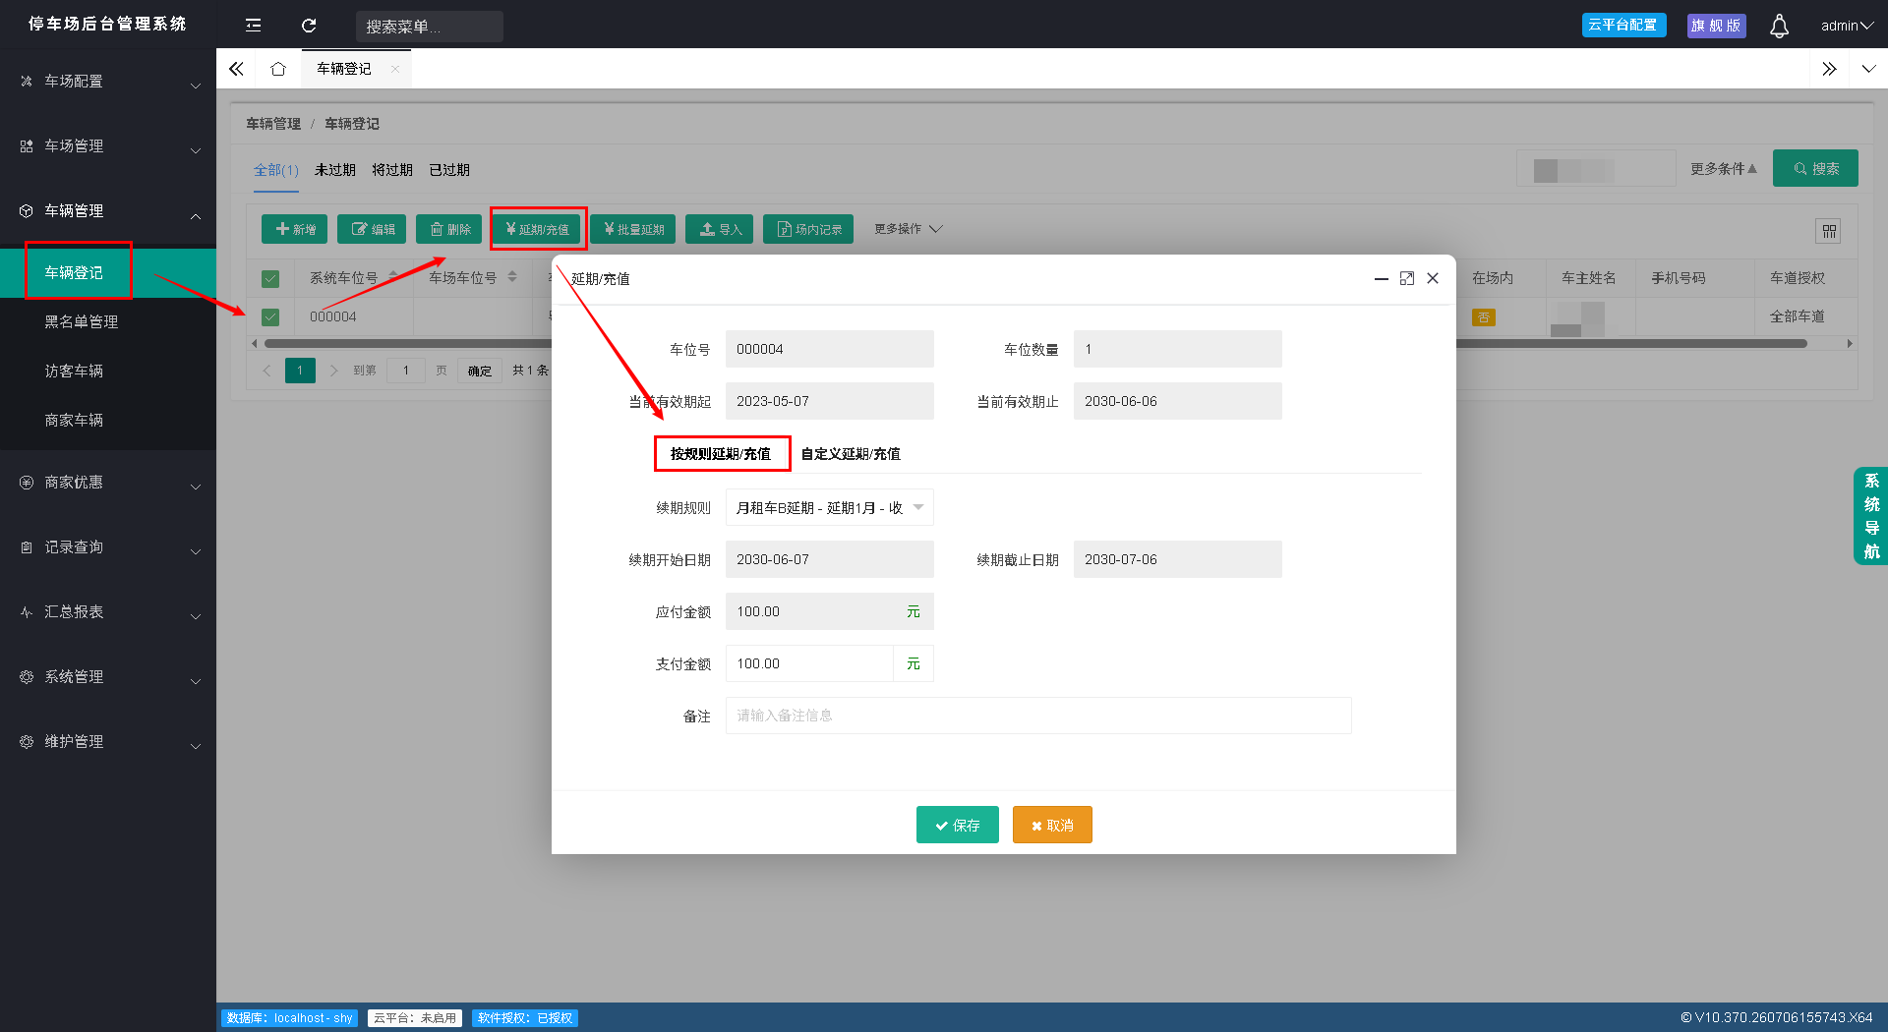Maximize the 延期/充值 dialog
Screen dimensions: 1888x1032
[1407, 279]
